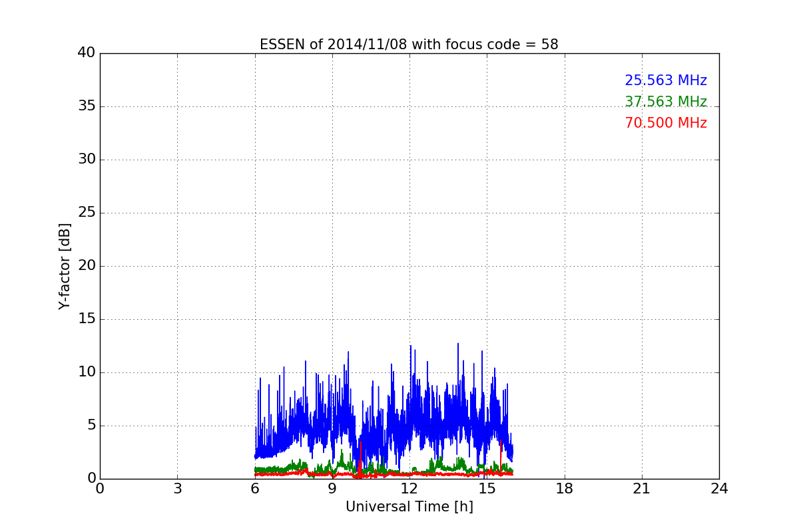The image size is (799, 532).
Task: Click the y-axis tick label '30'
Action: tap(87, 160)
